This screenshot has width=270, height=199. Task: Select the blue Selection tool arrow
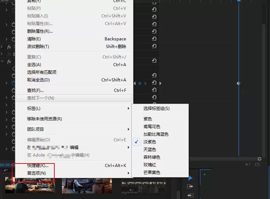click(190, 178)
